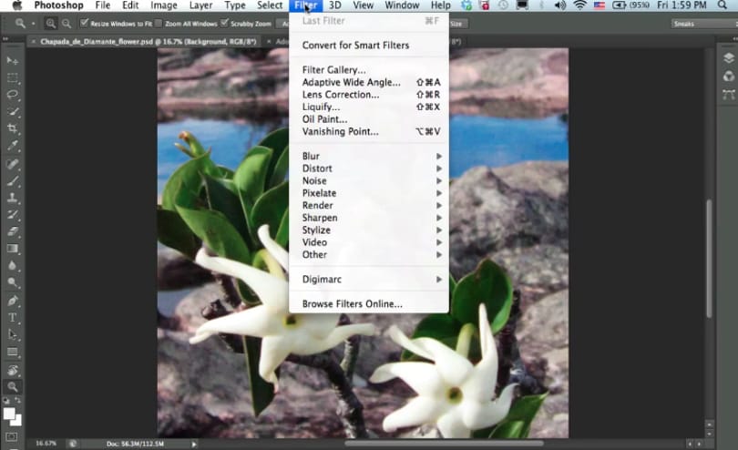Screen dimensions: 738x450
Task: Select the Clone Stamp tool
Action: coord(12,198)
